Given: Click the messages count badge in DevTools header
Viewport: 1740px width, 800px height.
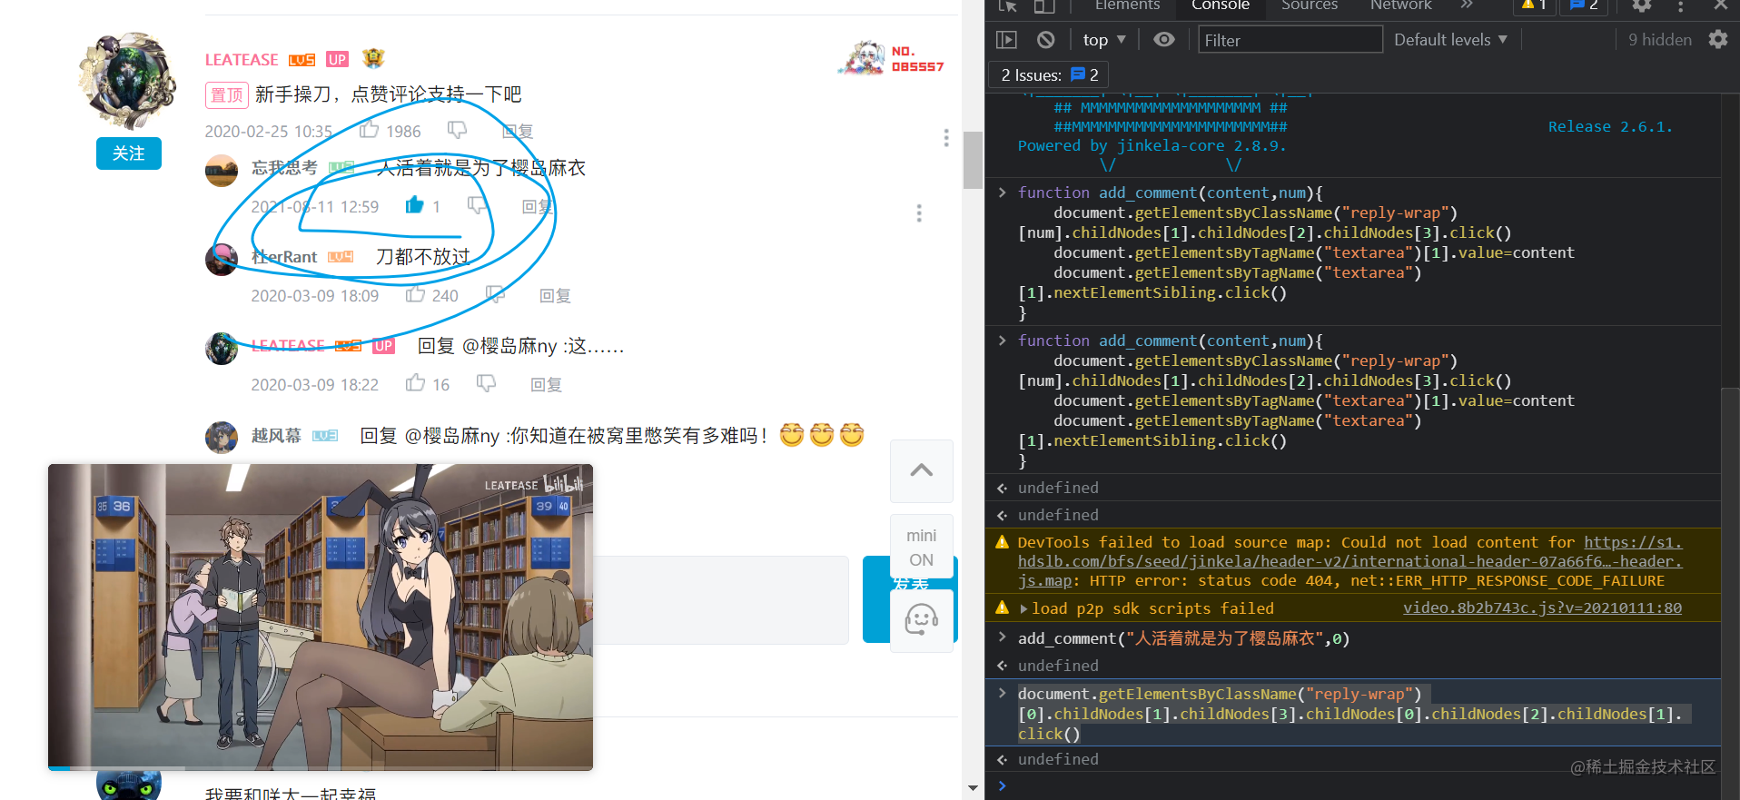Looking at the screenshot, I should [1584, 5].
